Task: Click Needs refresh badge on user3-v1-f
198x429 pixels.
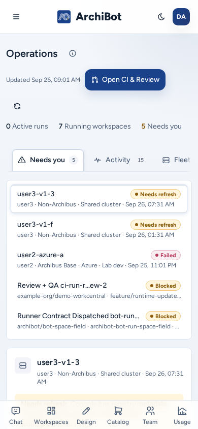Action: 156,225
